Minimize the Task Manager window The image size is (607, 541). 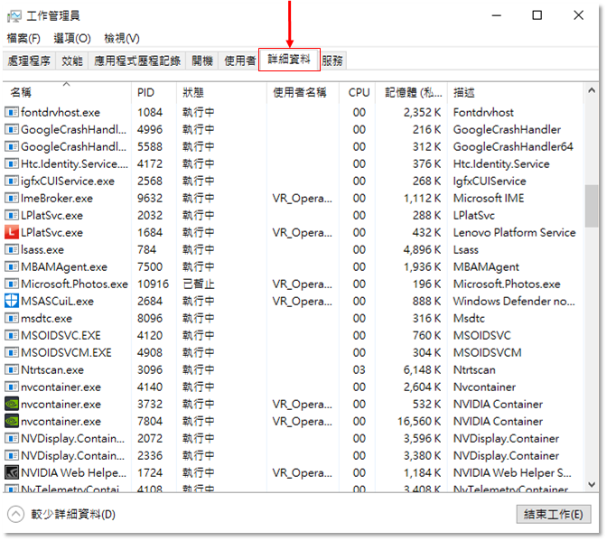pos(497,16)
